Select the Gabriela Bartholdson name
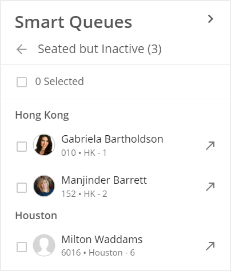This screenshot has height=271, width=231. (112, 139)
